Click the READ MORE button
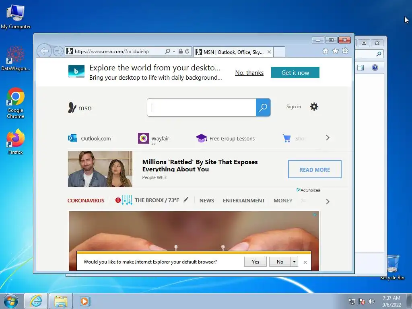 (x=315, y=169)
